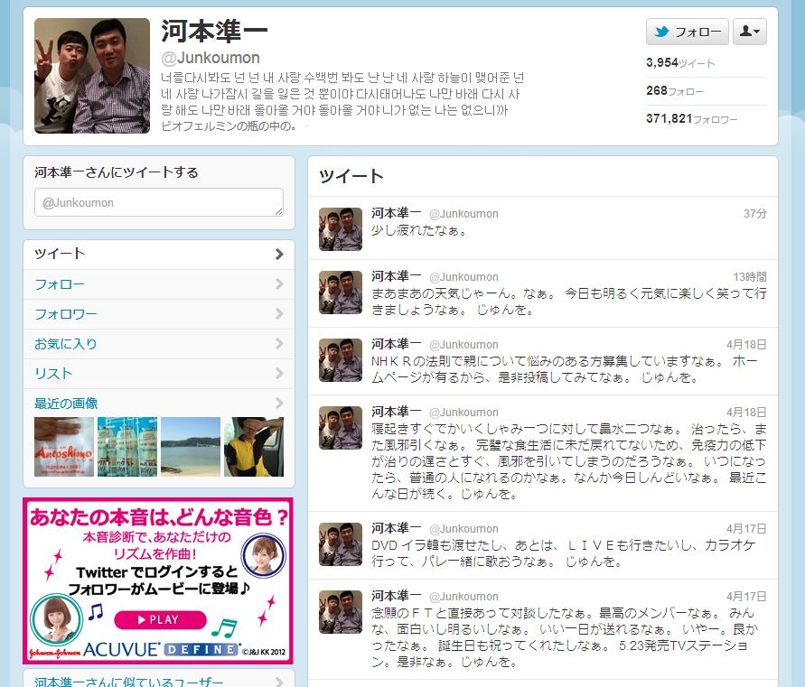Open the bottles recent image thumbnail
Viewport: 805px width, 687px height.
127,446
